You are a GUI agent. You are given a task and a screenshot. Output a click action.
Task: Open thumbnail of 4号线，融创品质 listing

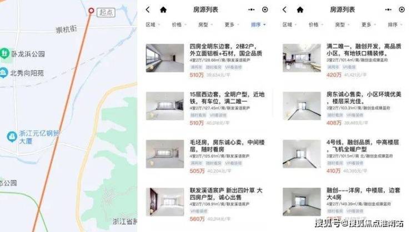(x=302, y=154)
